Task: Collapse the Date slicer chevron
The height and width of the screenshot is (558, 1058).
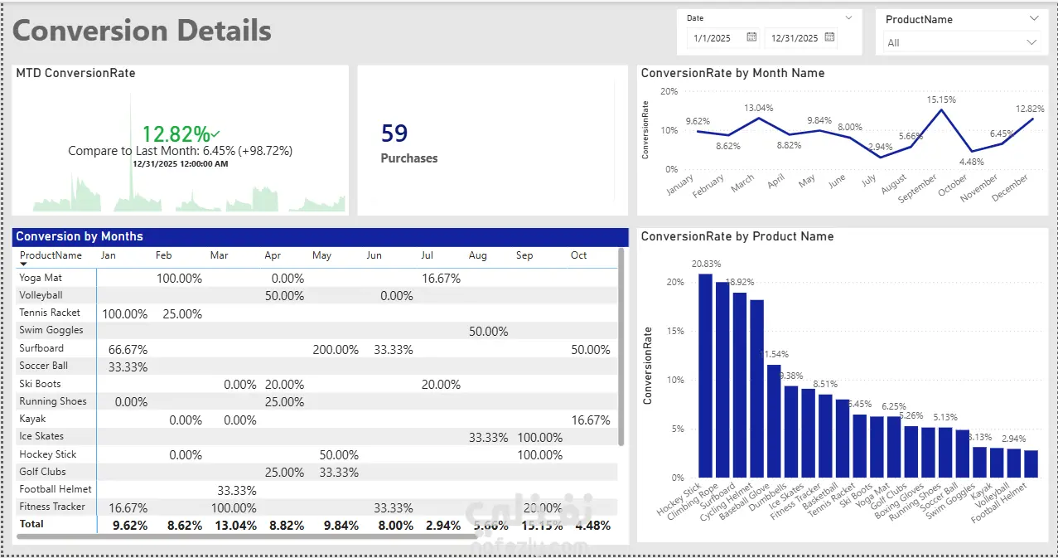Action: point(848,17)
